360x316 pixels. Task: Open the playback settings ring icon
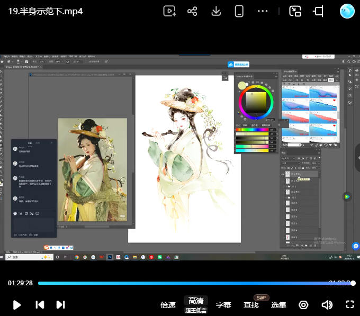(x=303, y=305)
